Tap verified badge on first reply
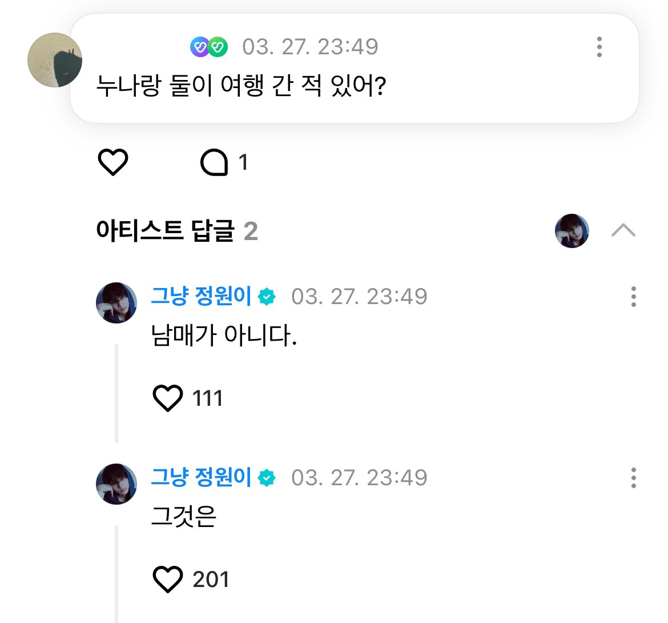668x623 pixels. [x=267, y=297]
